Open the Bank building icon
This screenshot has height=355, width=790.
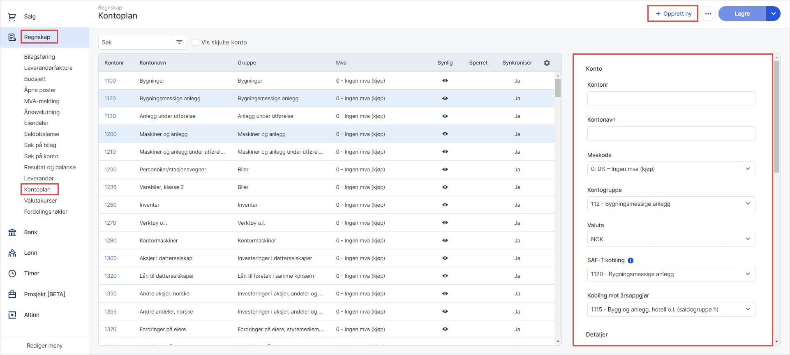(x=12, y=233)
